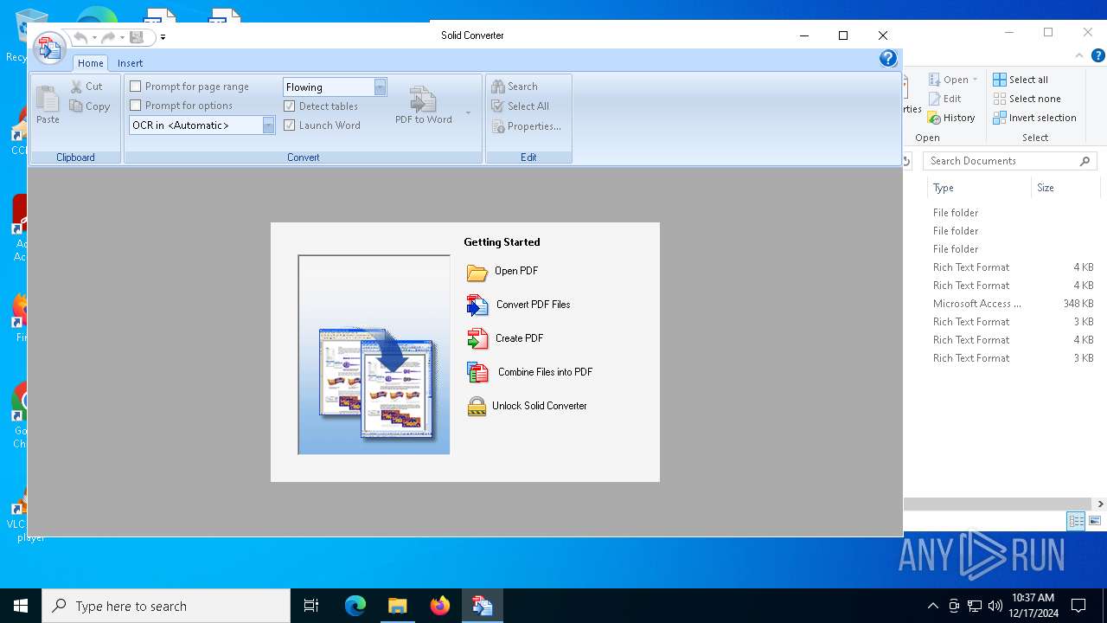The image size is (1107, 623).
Task: Switch File Explorer to large icons view
Action: tap(1095, 521)
